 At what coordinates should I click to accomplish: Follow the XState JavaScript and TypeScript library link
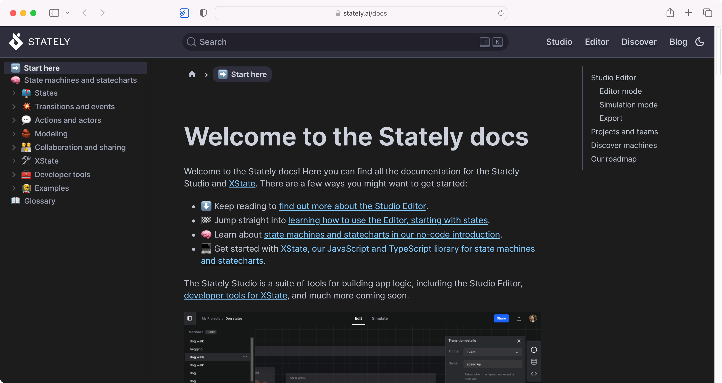click(x=408, y=249)
